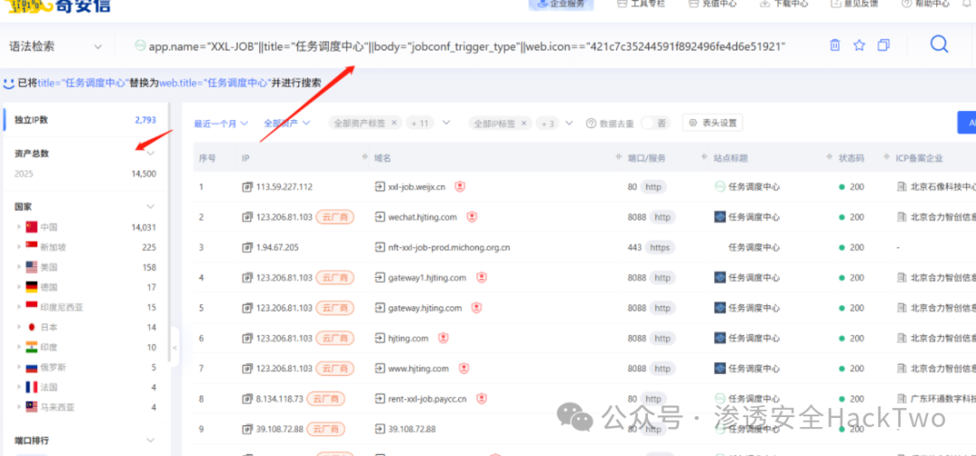The width and height of the screenshot is (976, 456).
Task: Open the 最近一个月 time range dropdown
Action: (x=221, y=123)
